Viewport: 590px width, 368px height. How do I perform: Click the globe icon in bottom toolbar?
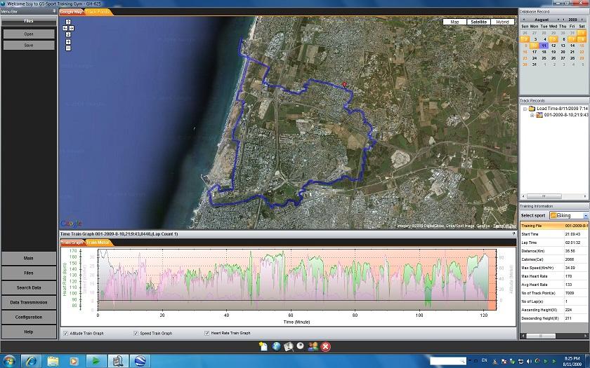[x=276, y=346]
